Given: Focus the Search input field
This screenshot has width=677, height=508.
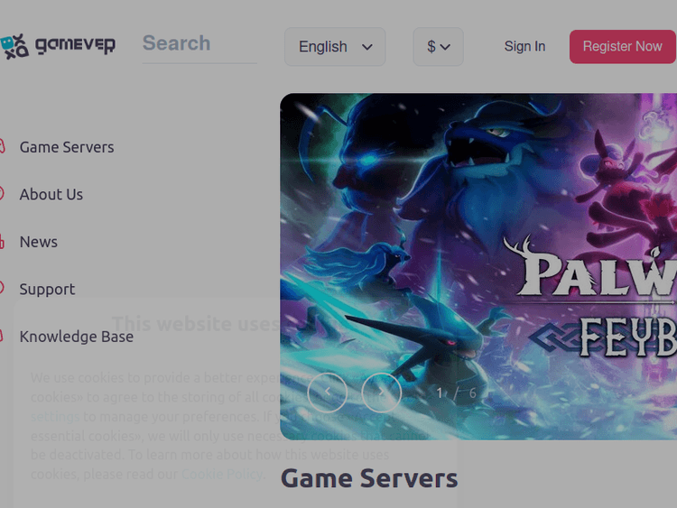Looking at the screenshot, I should 199,44.
